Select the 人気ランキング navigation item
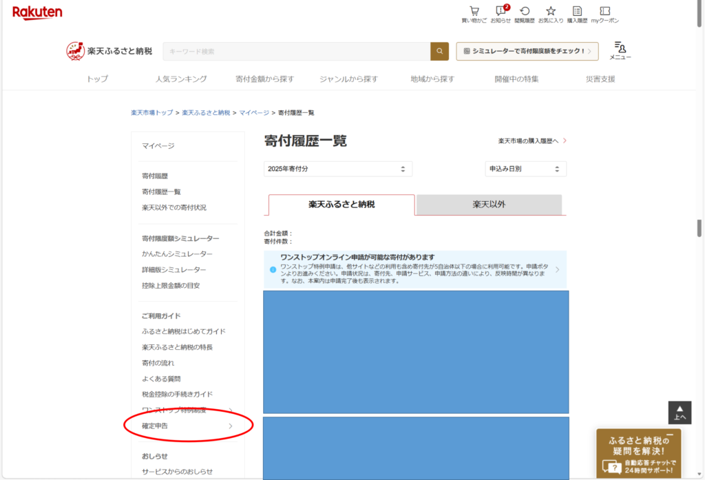Viewport: 705px width, 480px height. click(x=181, y=79)
